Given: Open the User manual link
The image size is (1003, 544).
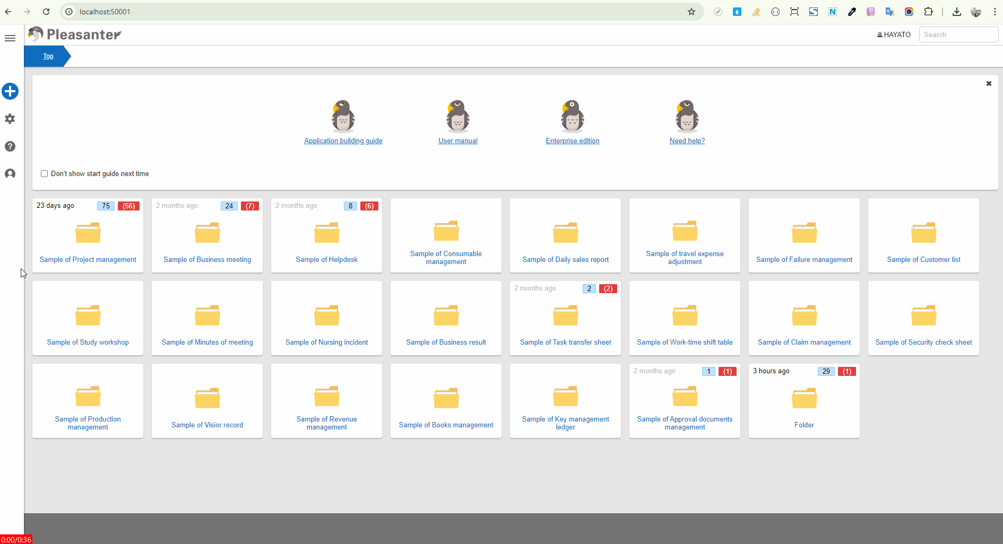Looking at the screenshot, I should point(458,141).
